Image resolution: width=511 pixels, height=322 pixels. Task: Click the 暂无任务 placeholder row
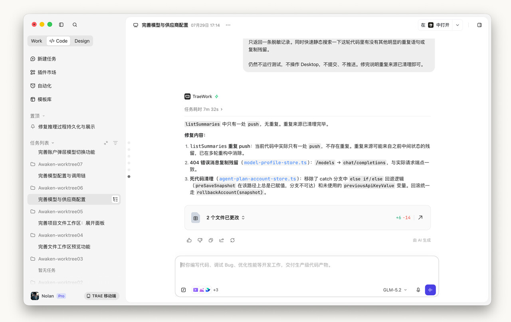[x=47, y=271]
